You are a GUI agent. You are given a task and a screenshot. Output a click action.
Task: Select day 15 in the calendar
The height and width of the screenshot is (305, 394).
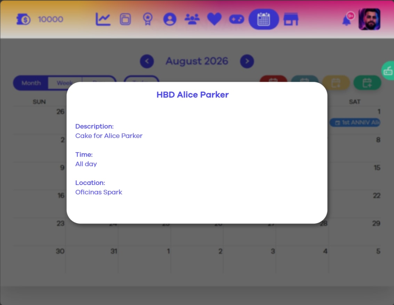tap(377, 167)
